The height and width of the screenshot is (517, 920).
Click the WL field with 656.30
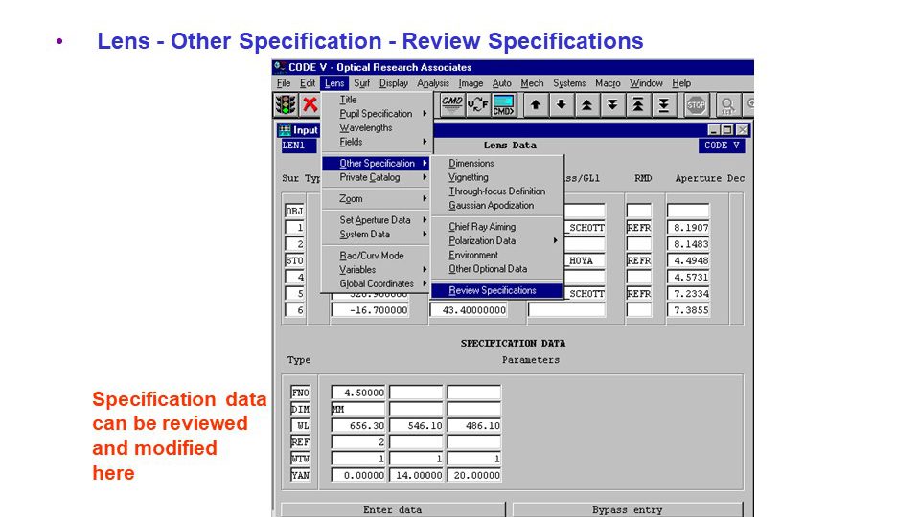(357, 425)
